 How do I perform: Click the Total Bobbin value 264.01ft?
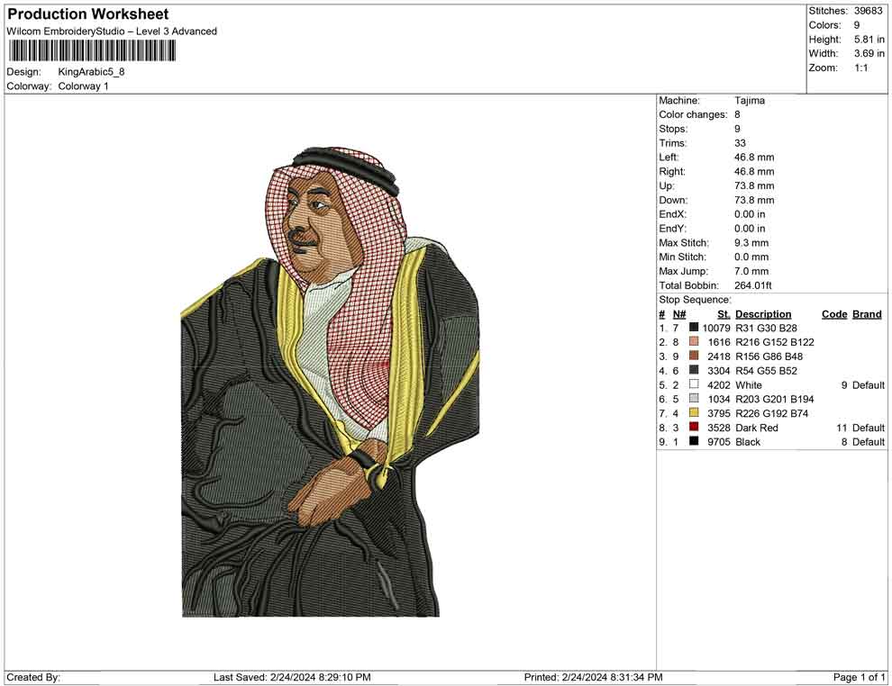point(752,285)
